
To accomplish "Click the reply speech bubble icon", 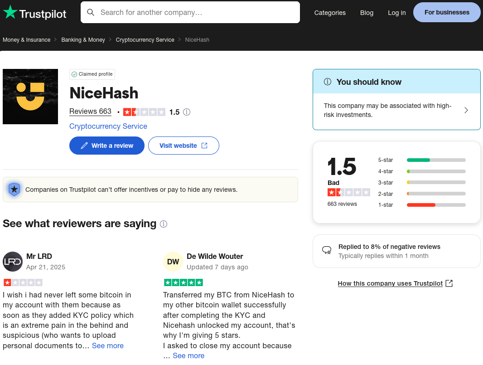I will pos(327,250).
